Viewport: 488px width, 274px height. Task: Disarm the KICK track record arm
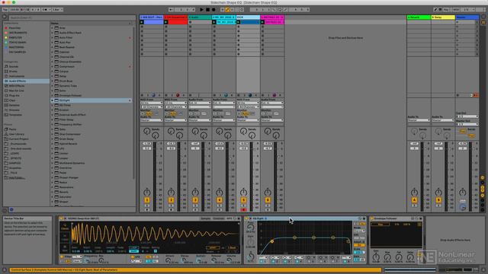click(x=243, y=210)
